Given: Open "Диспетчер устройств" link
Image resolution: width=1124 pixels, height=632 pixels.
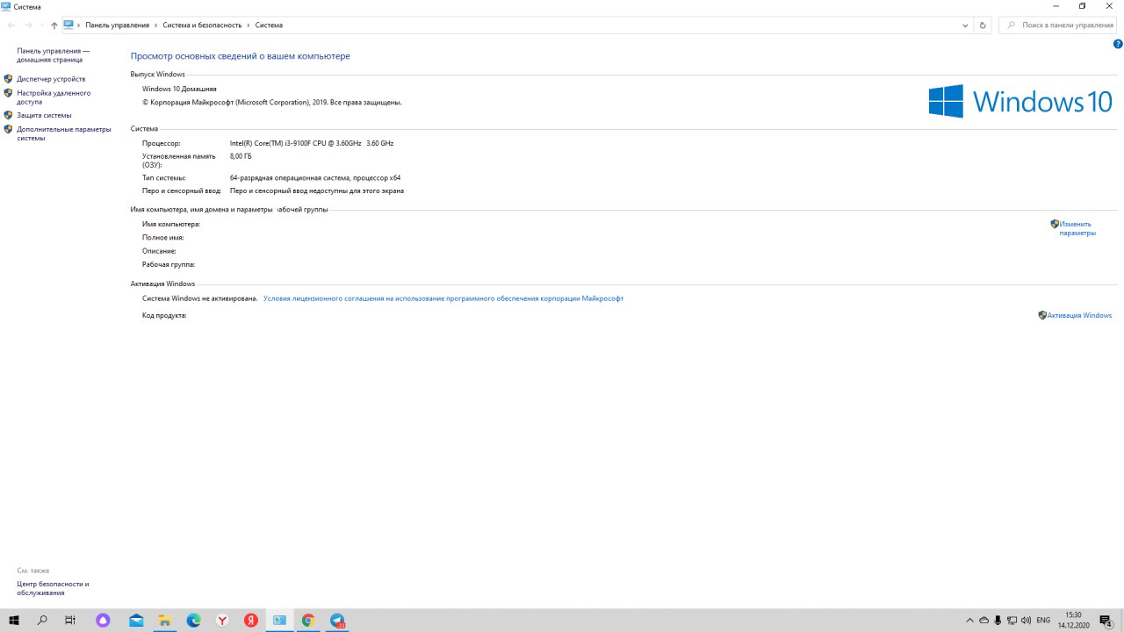Looking at the screenshot, I should coord(51,79).
